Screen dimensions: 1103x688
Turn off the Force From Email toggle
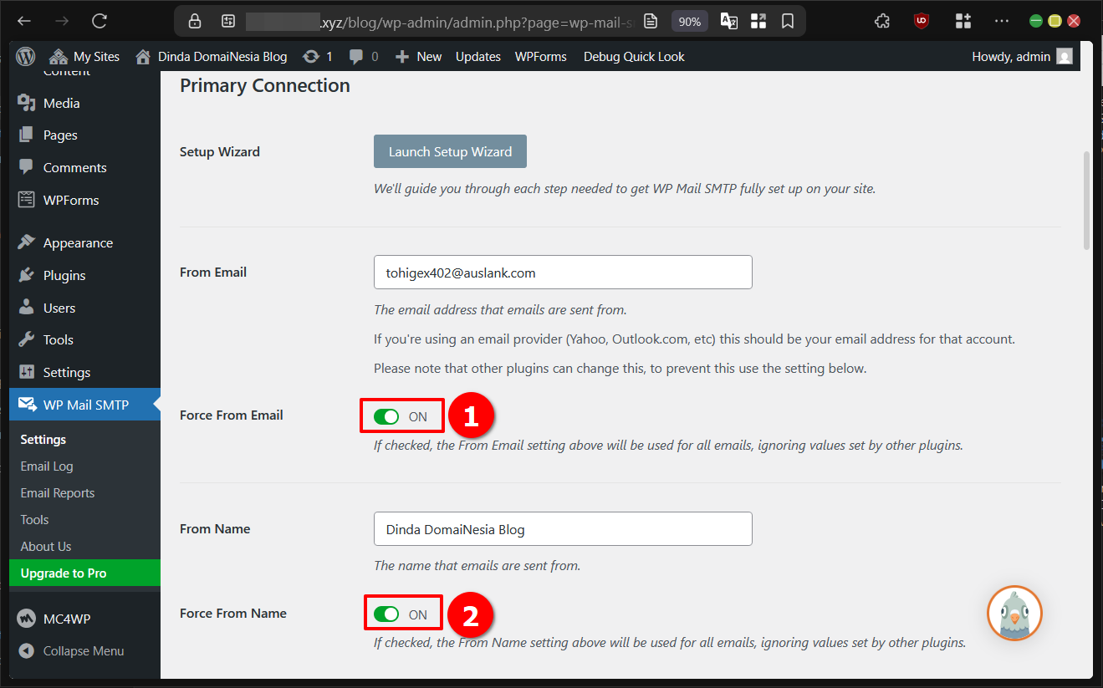point(386,415)
